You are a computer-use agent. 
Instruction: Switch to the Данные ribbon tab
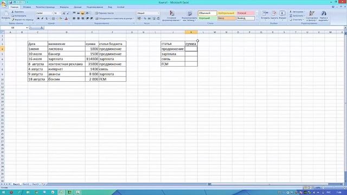tap(78, 7)
